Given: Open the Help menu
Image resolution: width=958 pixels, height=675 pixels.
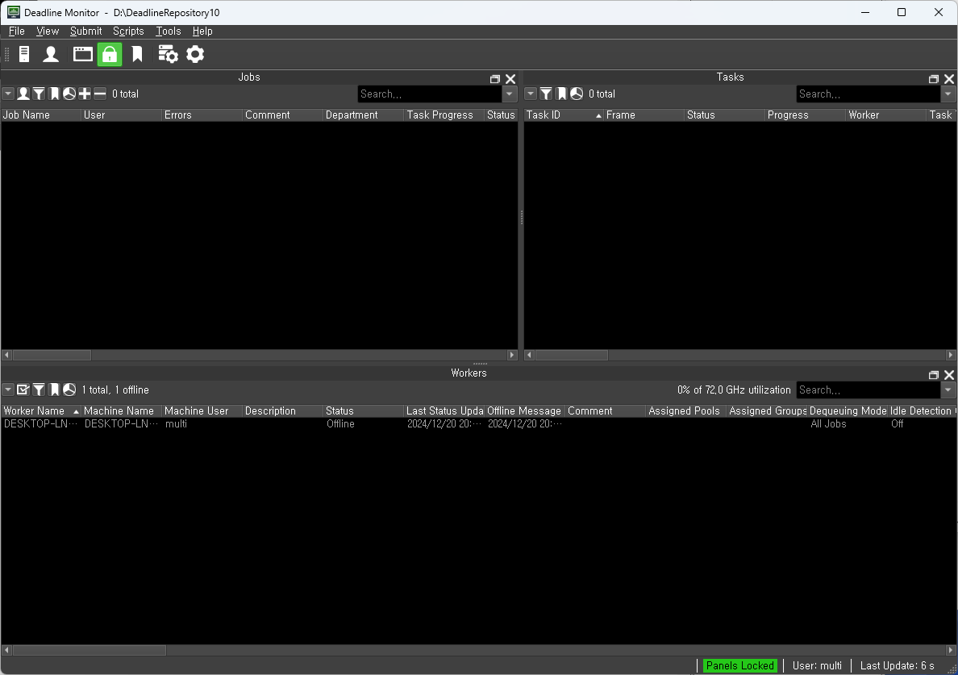Looking at the screenshot, I should click(x=203, y=31).
